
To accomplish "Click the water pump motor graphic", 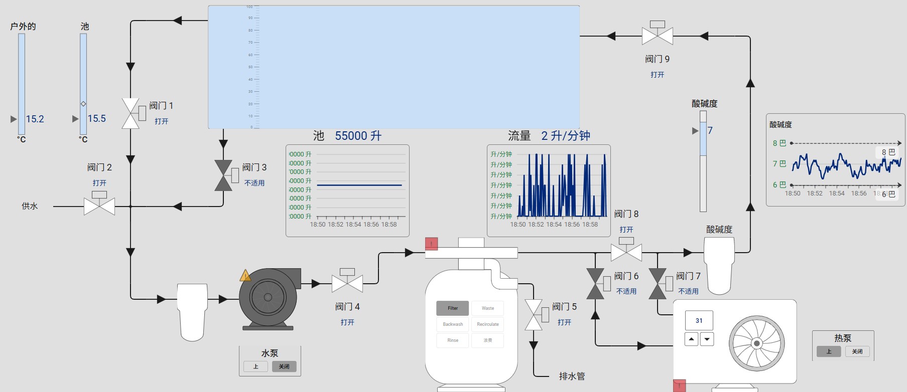I will coord(269,298).
